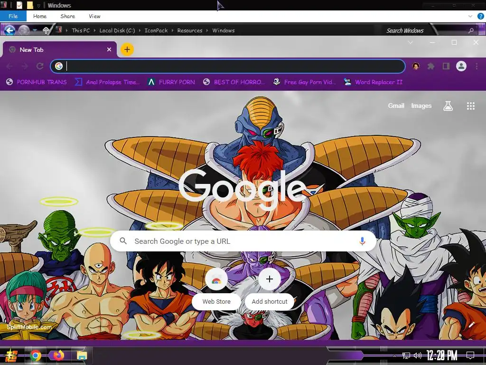The width and height of the screenshot is (486, 365).
Task: Click Customize Chrome pencil icon
Action: click(471, 325)
